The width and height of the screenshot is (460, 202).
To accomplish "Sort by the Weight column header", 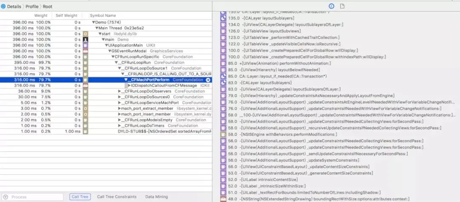I will click(40, 16).
